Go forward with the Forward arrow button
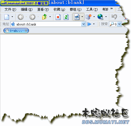The height and width of the screenshot is (126, 131). [32, 17]
